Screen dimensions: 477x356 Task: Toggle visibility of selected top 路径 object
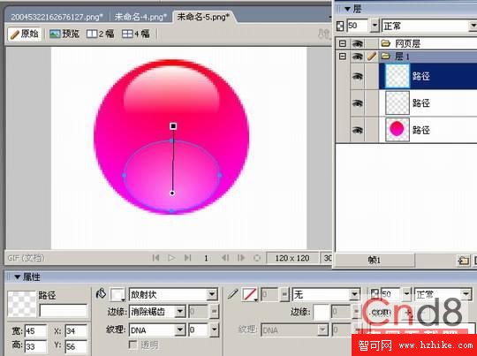(358, 76)
